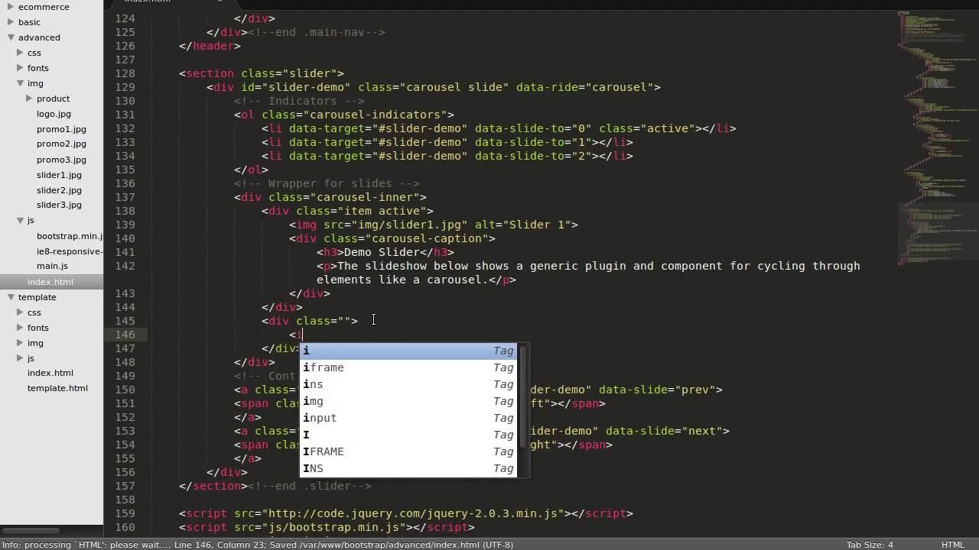The height and width of the screenshot is (550, 979).
Task: Open bootstrap.min.js file in sidebar
Action: pyautogui.click(x=70, y=236)
